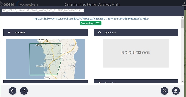The width and height of the screenshot is (186, 97).
Task: Click the vertical scrollbar thumb
Action: (x=183, y=24)
